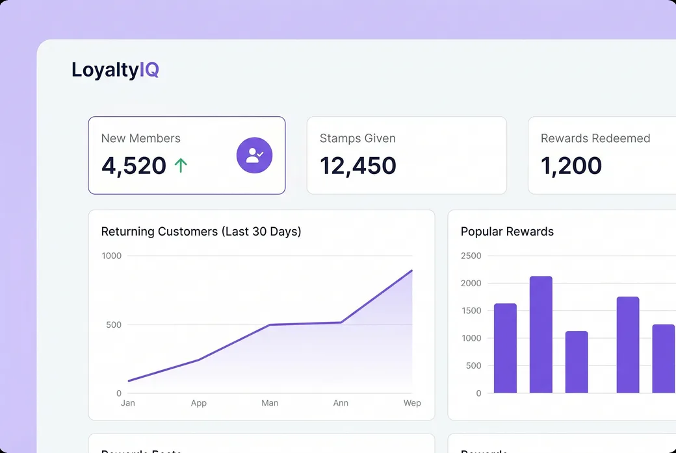
Task: Click the Popular Rewards chart title
Action: 507,232
